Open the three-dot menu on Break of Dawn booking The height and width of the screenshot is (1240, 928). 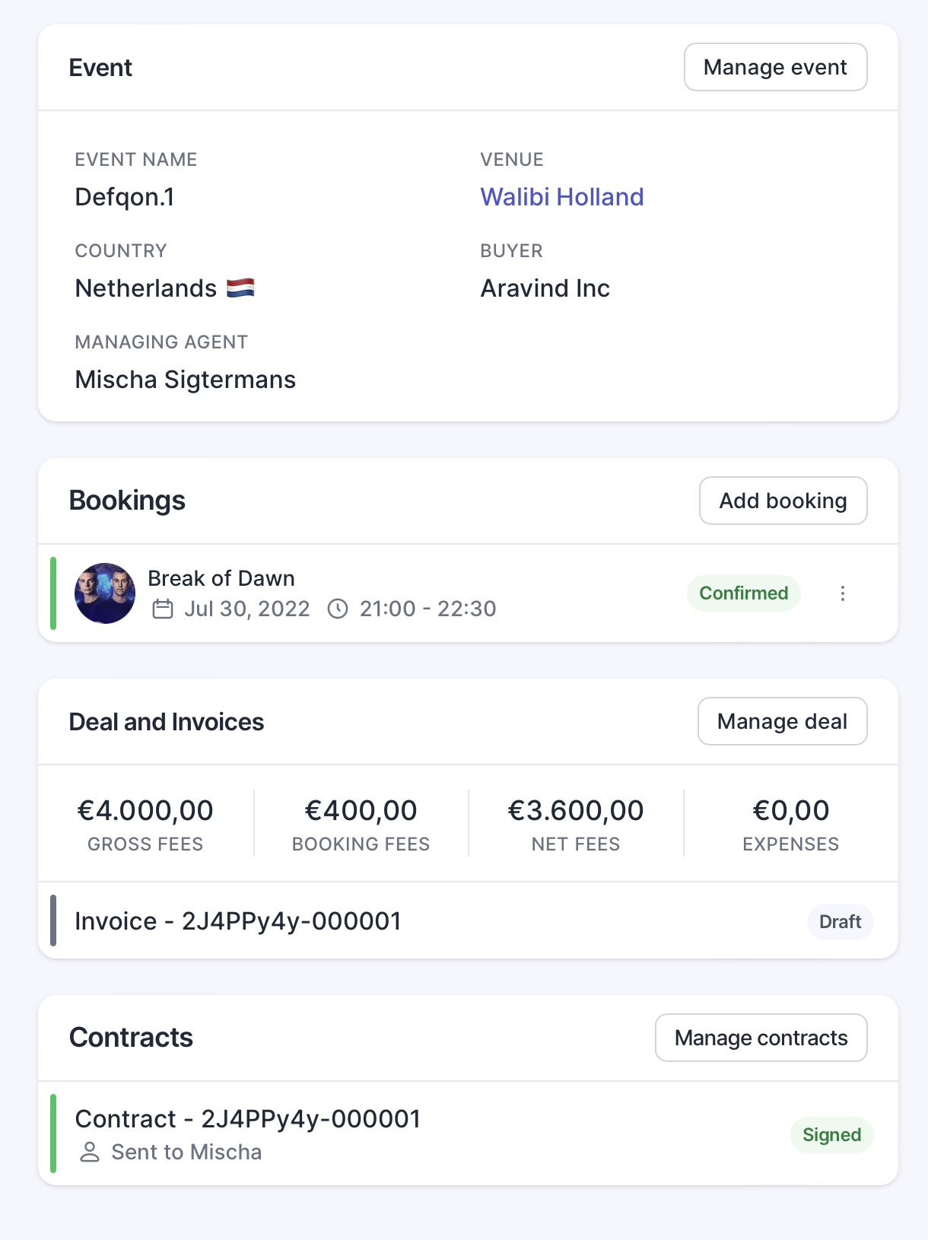(843, 593)
